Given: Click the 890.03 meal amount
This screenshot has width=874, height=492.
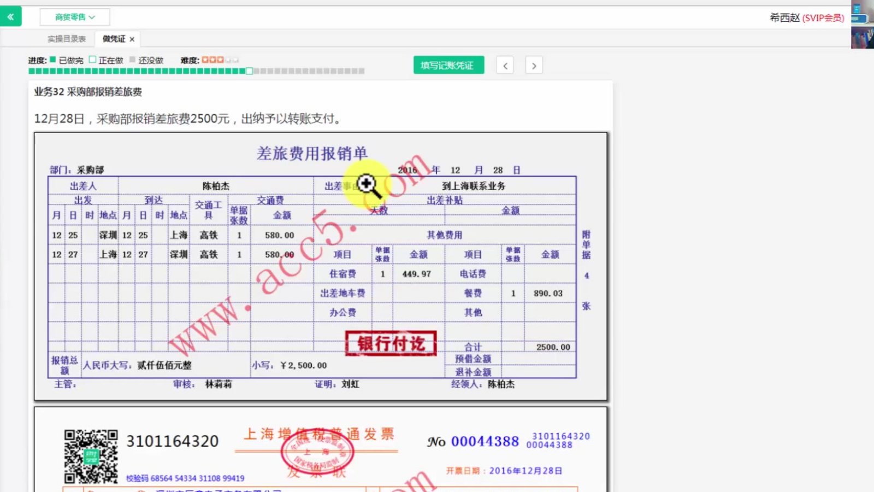Looking at the screenshot, I should (548, 293).
